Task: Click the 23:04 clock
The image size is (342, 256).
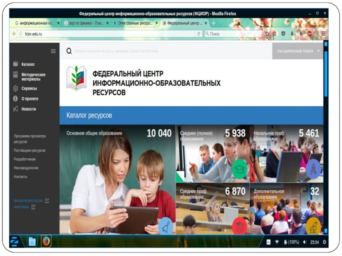Action: click(x=314, y=242)
